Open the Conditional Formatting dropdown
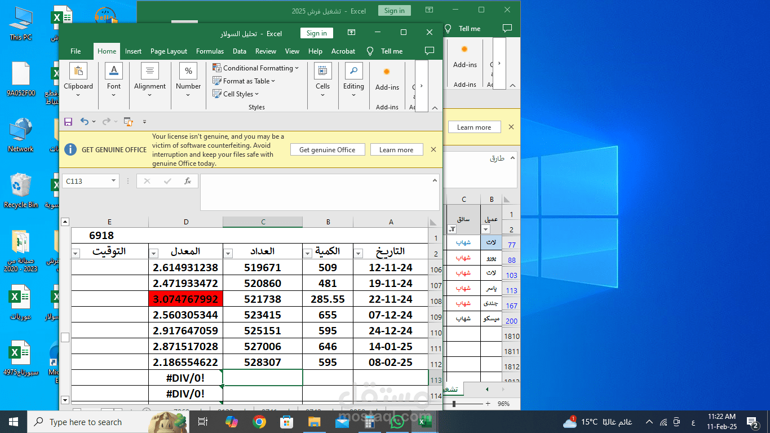Screen dimensions: 770x433 point(255,68)
